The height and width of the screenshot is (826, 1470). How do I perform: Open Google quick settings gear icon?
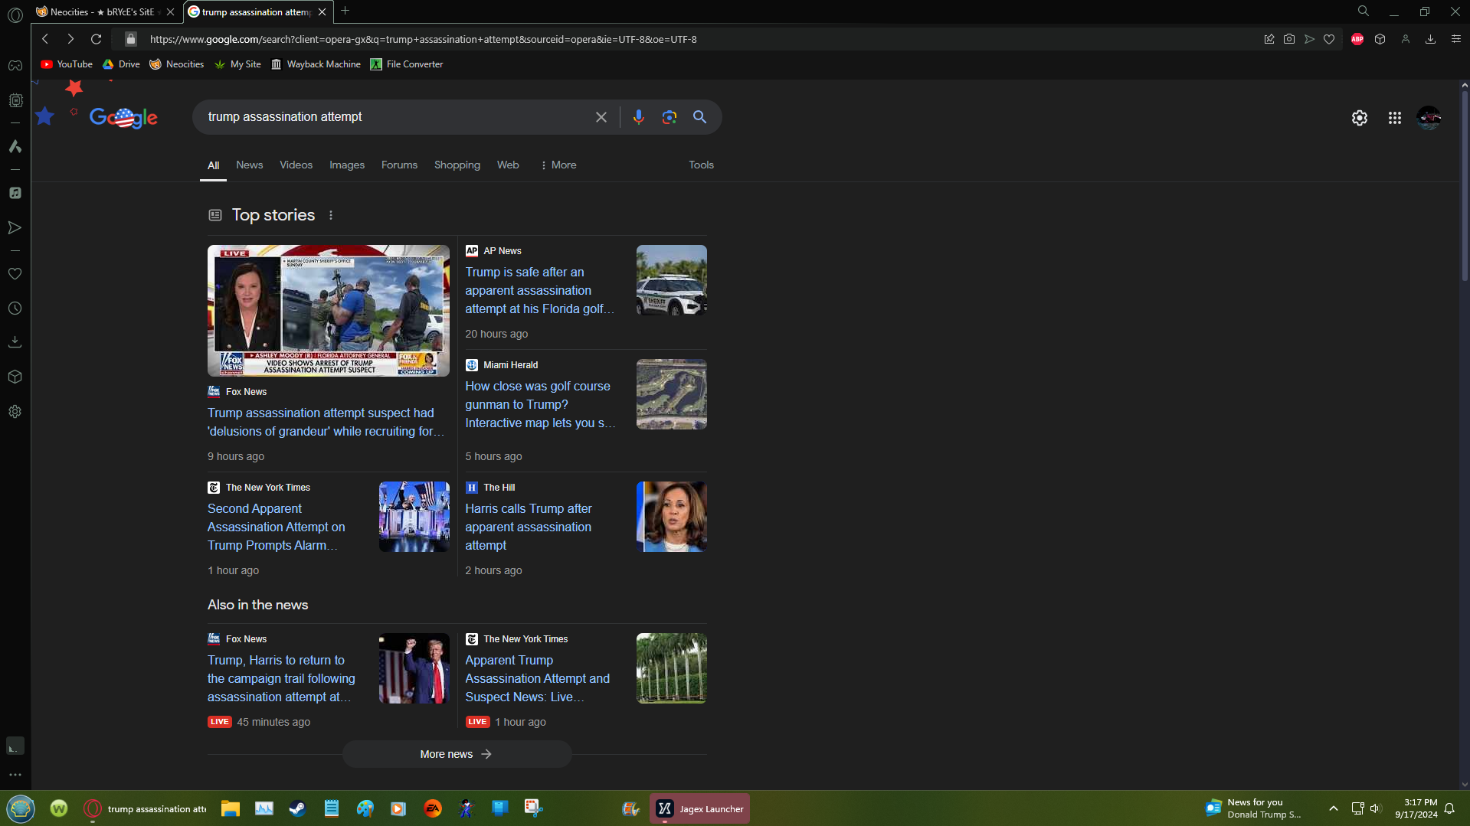coord(1359,118)
